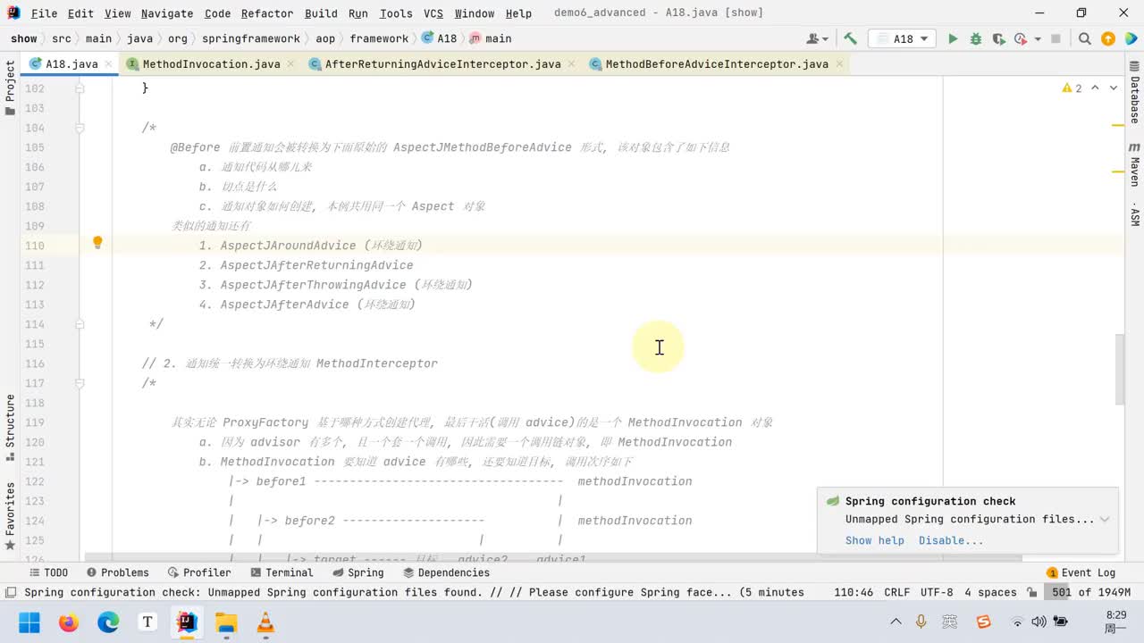Toggle the read-only lock icon in status bar
The image size is (1144, 643).
point(1032,592)
